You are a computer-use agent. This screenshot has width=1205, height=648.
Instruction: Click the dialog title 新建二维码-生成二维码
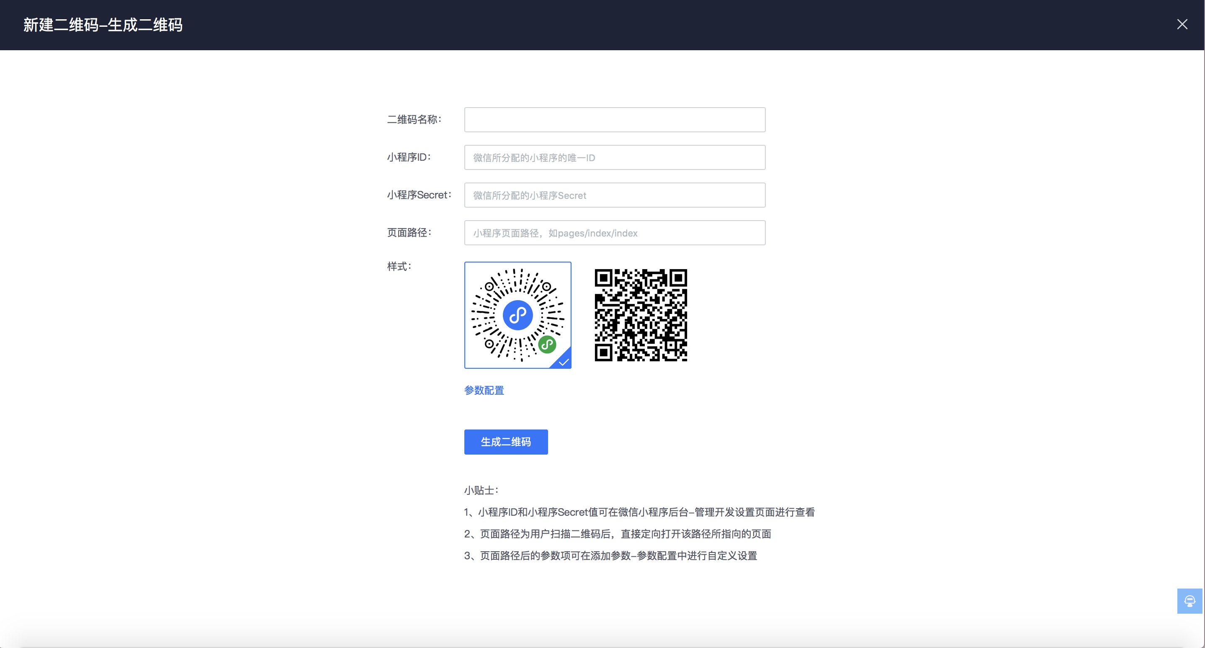[x=103, y=24]
